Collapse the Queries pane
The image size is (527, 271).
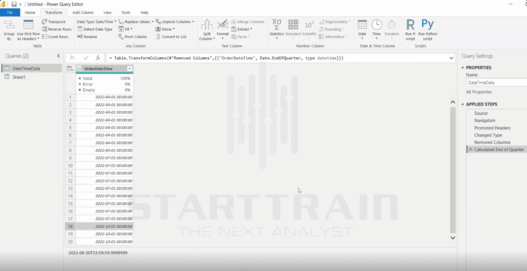(x=58, y=56)
